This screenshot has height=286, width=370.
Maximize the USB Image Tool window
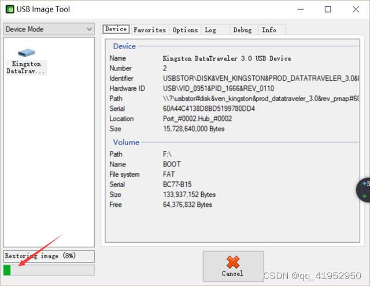328,9
